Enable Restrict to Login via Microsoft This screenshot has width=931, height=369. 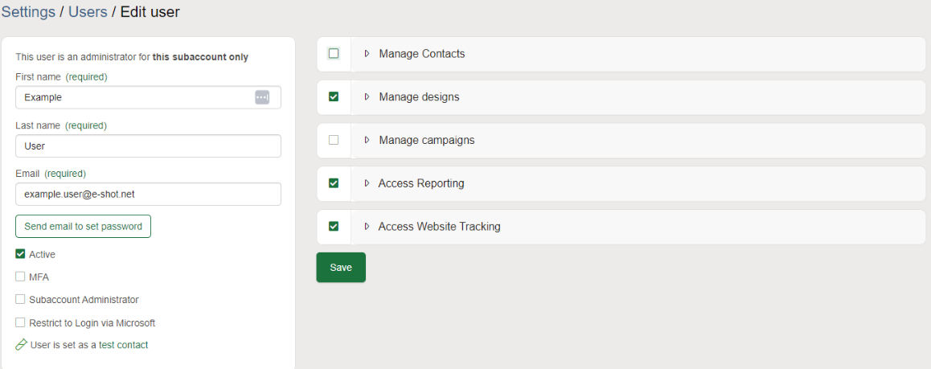[21, 322]
